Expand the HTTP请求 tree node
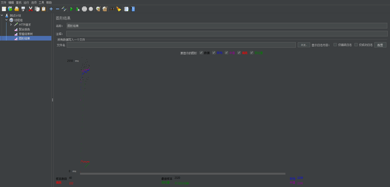Viewport: 390px width, 187px height. [11, 25]
